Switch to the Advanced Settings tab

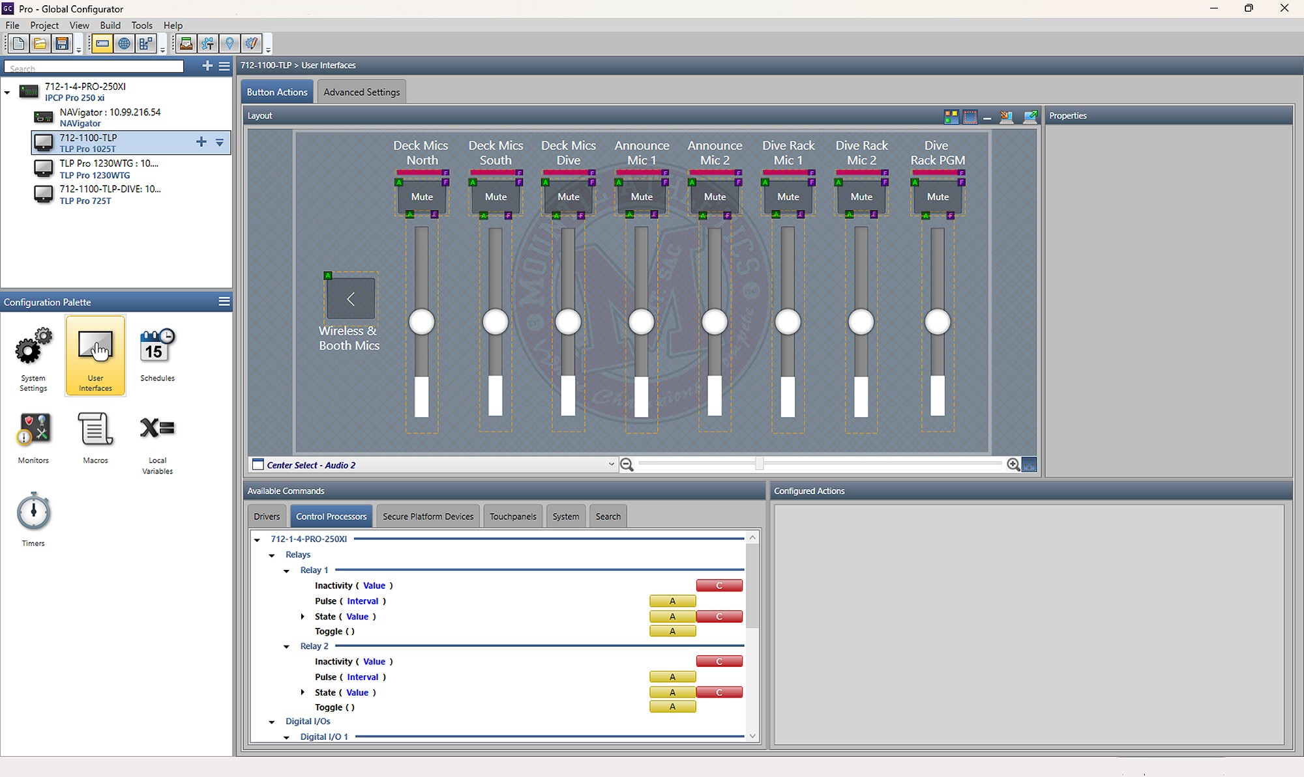[x=361, y=92]
